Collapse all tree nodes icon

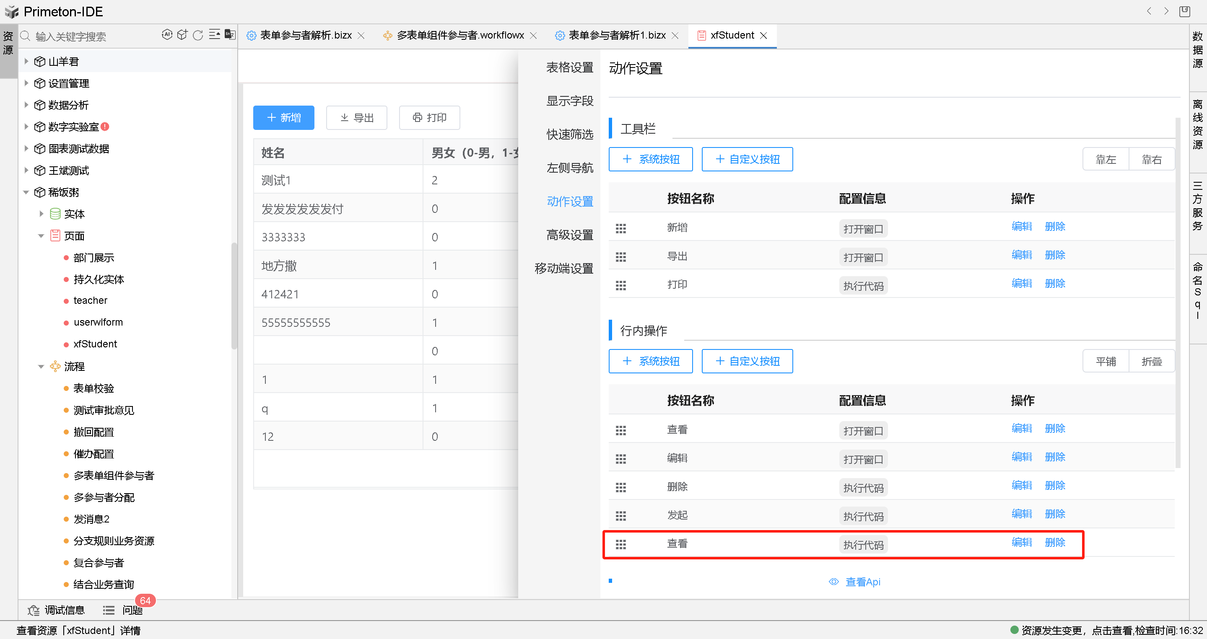tap(214, 35)
